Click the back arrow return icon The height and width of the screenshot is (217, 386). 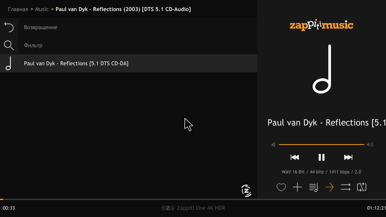[9, 27]
